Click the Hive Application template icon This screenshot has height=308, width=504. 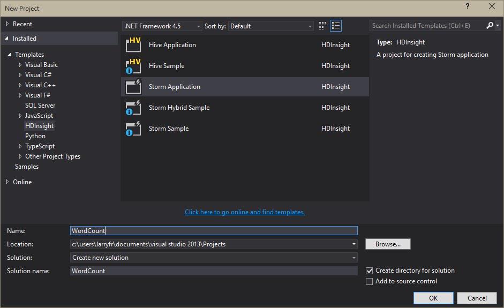(x=133, y=44)
